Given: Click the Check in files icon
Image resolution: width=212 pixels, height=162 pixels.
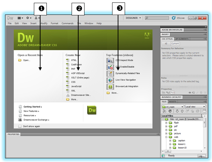Looking at the screenshot, I should pos(192,111).
